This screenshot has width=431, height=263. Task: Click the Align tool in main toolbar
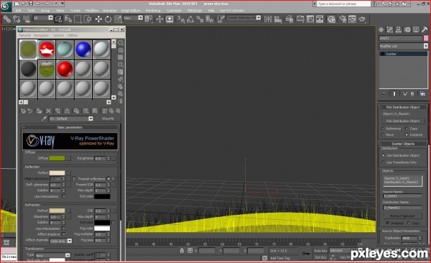click(278, 19)
